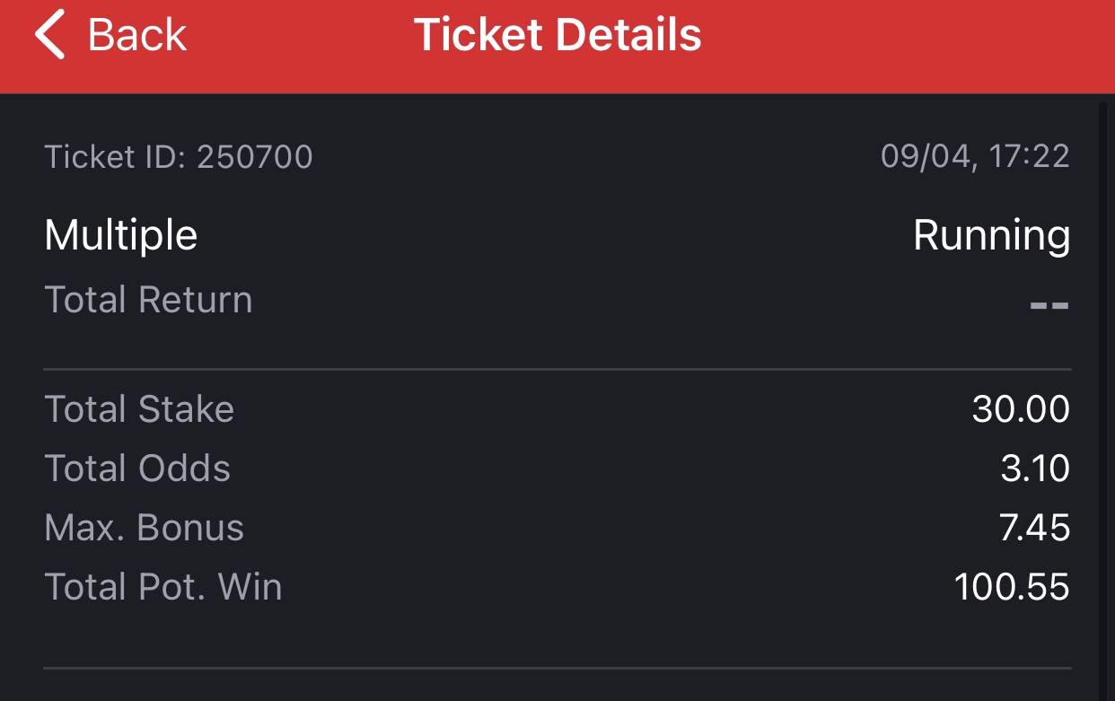Image resolution: width=1115 pixels, height=701 pixels.
Task: Click the 100.55 potential win amount
Action: pos(1012,587)
